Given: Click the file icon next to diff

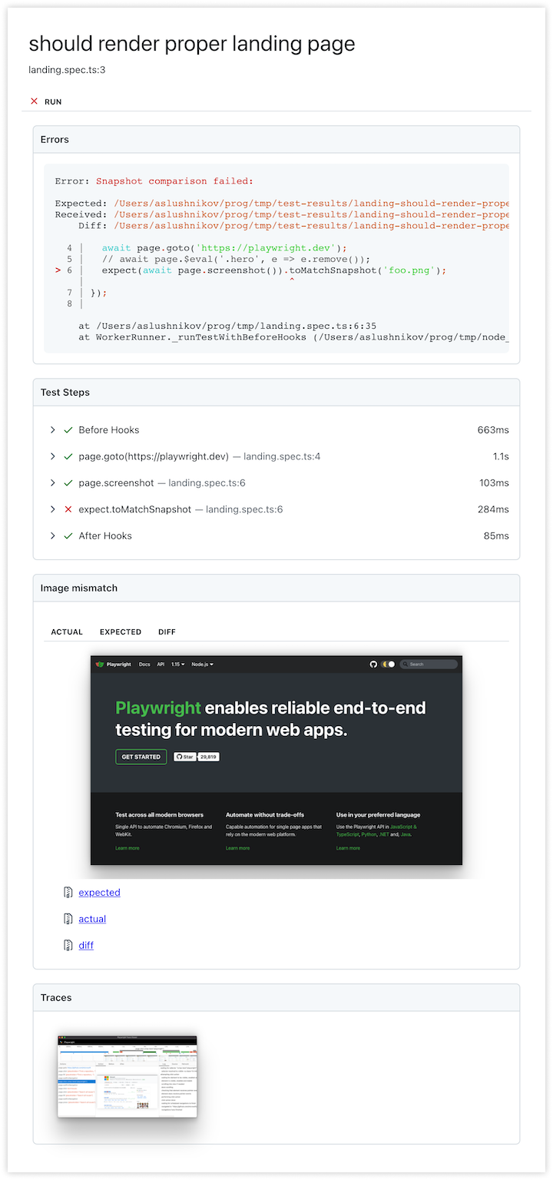Looking at the screenshot, I should point(68,946).
